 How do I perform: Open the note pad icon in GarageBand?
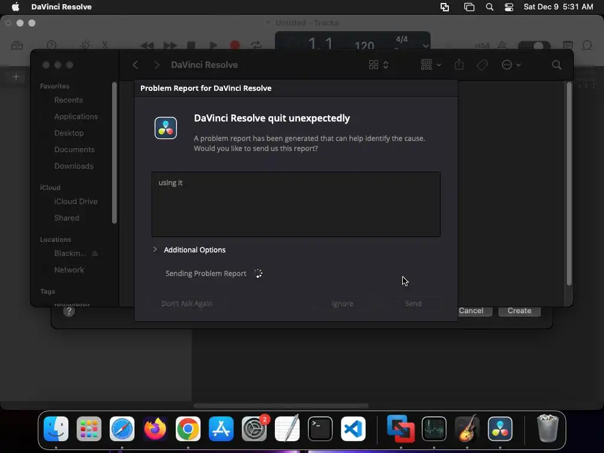pyautogui.click(x=568, y=45)
